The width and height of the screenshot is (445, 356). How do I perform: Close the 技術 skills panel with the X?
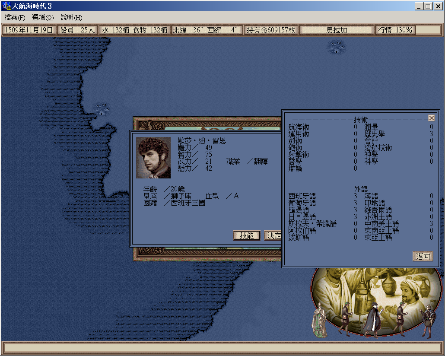[x=431, y=118]
